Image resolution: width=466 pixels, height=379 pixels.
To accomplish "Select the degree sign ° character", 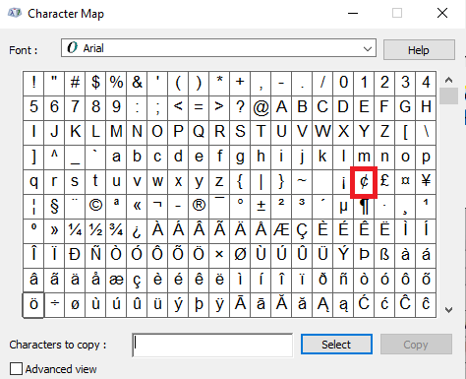I will click(x=240, y=207).
